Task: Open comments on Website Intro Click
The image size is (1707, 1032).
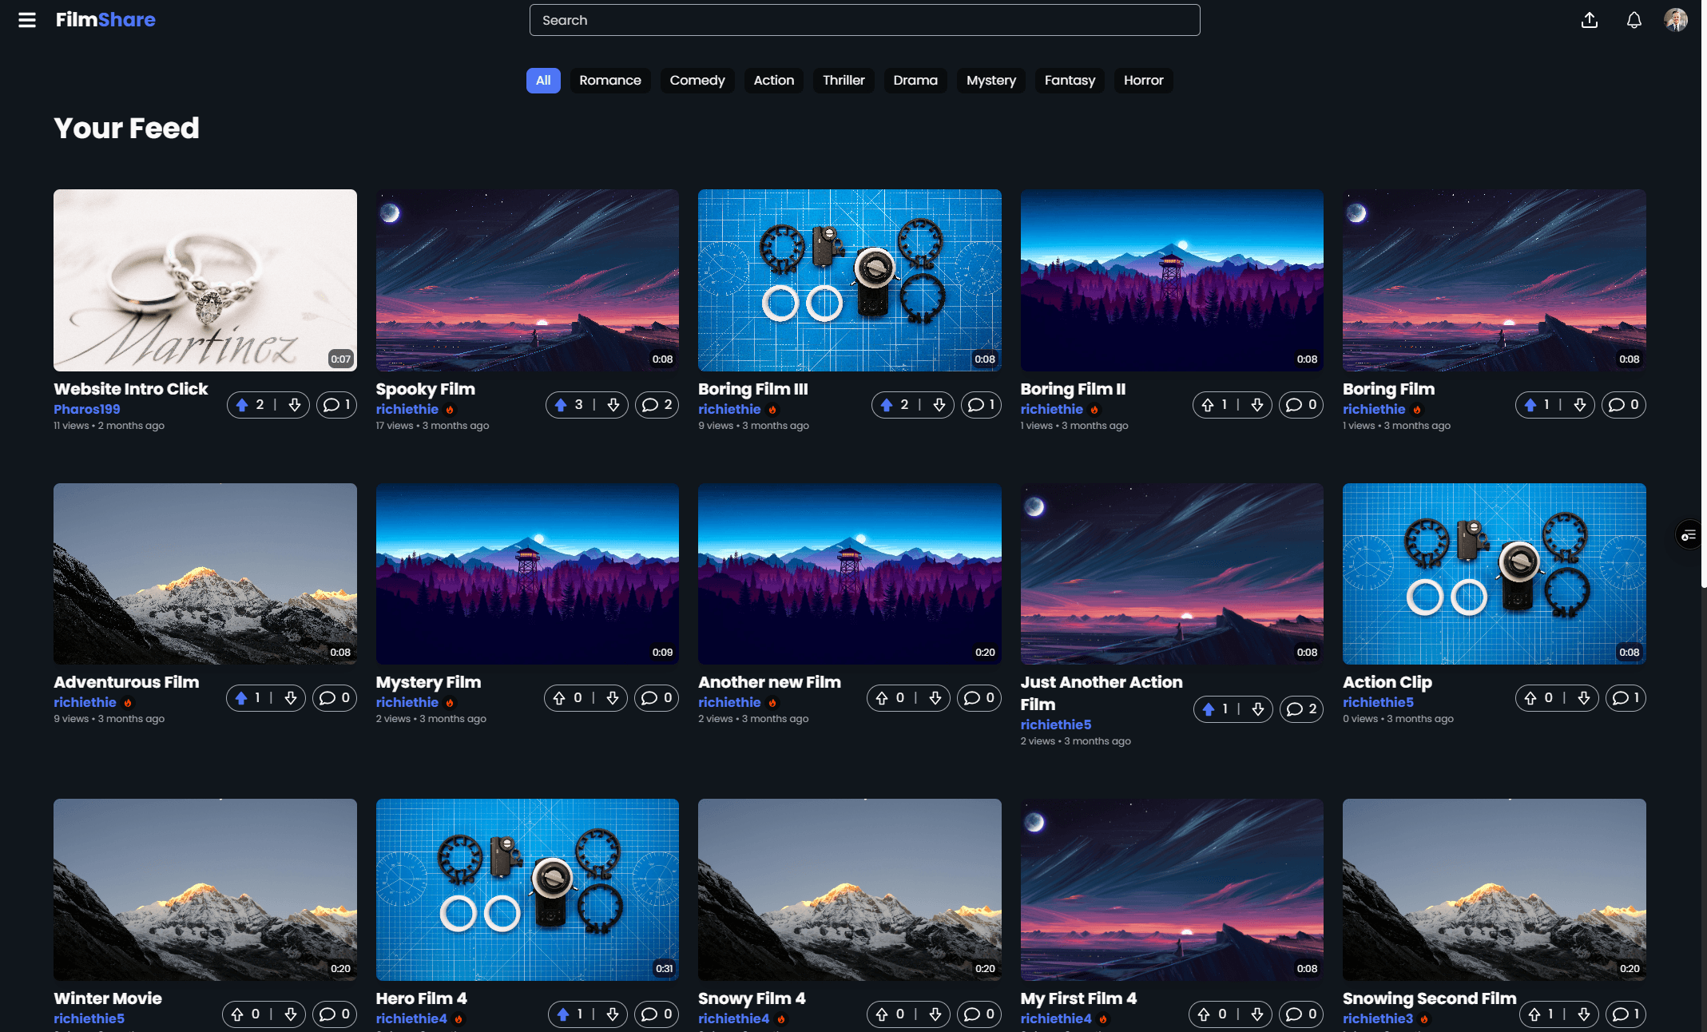Action: [x=336, y=405]
